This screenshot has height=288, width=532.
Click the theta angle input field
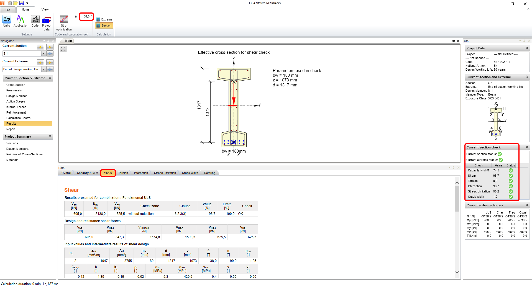click(86, 16)
